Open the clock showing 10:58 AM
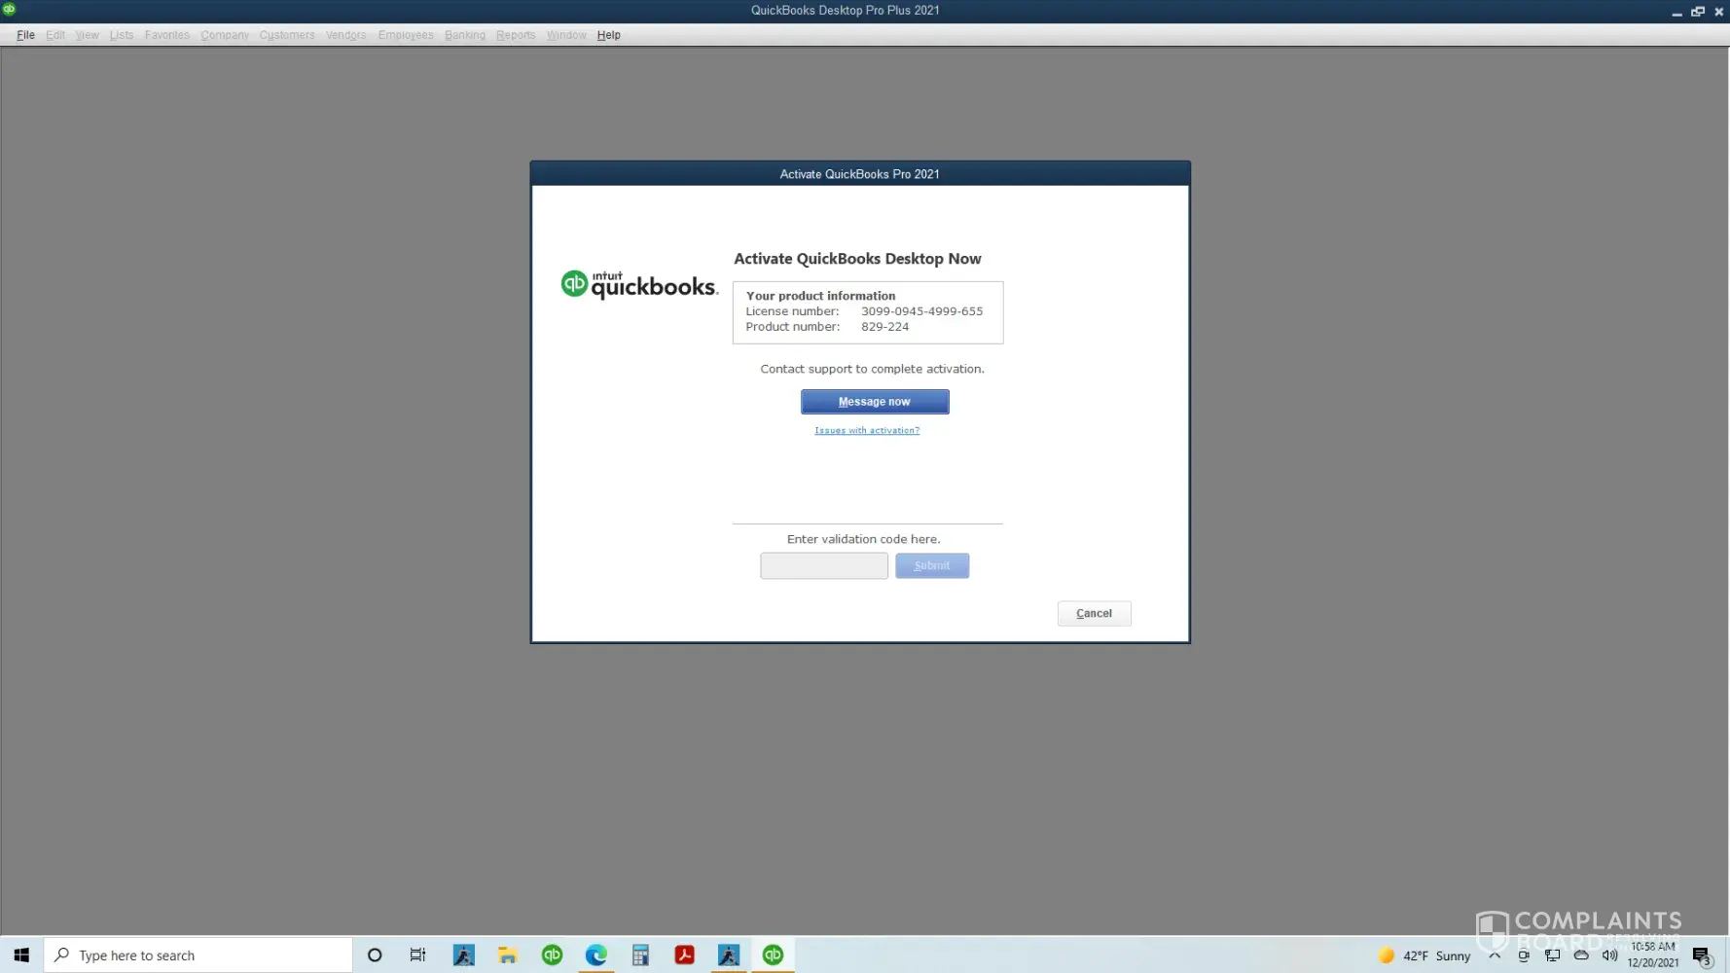 coord(1653,955)
